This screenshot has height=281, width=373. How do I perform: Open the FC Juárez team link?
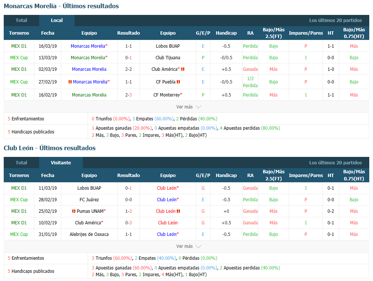coord(89,200)
